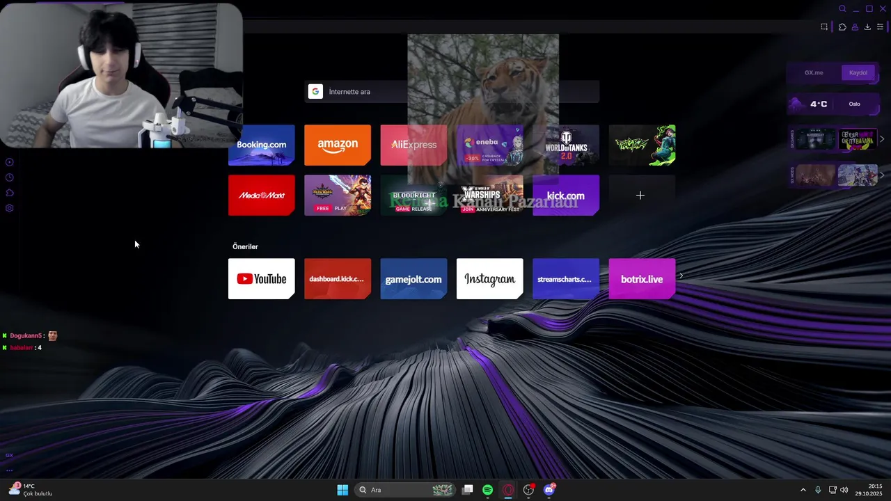Expand the GX Games row arrow
Viewport: 891px width, 501px height.
tap(882, 139)
